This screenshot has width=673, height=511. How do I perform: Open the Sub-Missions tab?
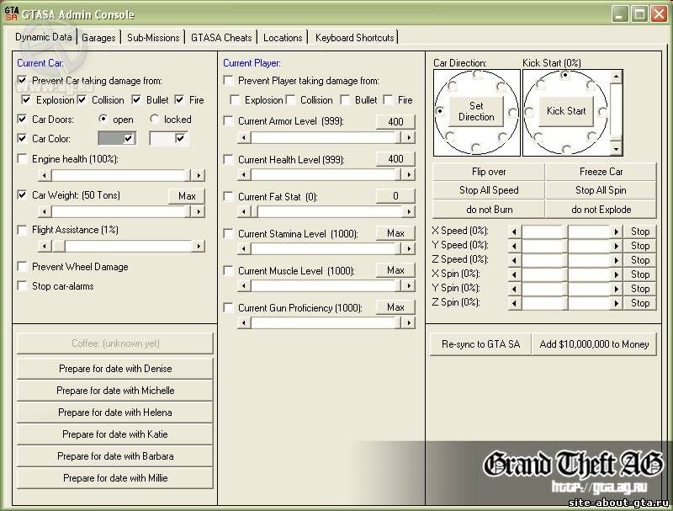coord(153,37)
